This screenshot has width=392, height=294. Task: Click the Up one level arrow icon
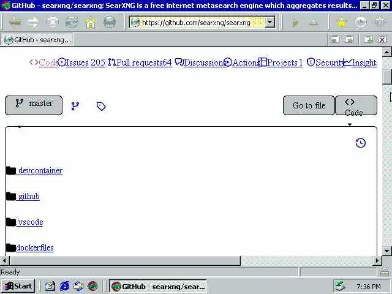314,23
